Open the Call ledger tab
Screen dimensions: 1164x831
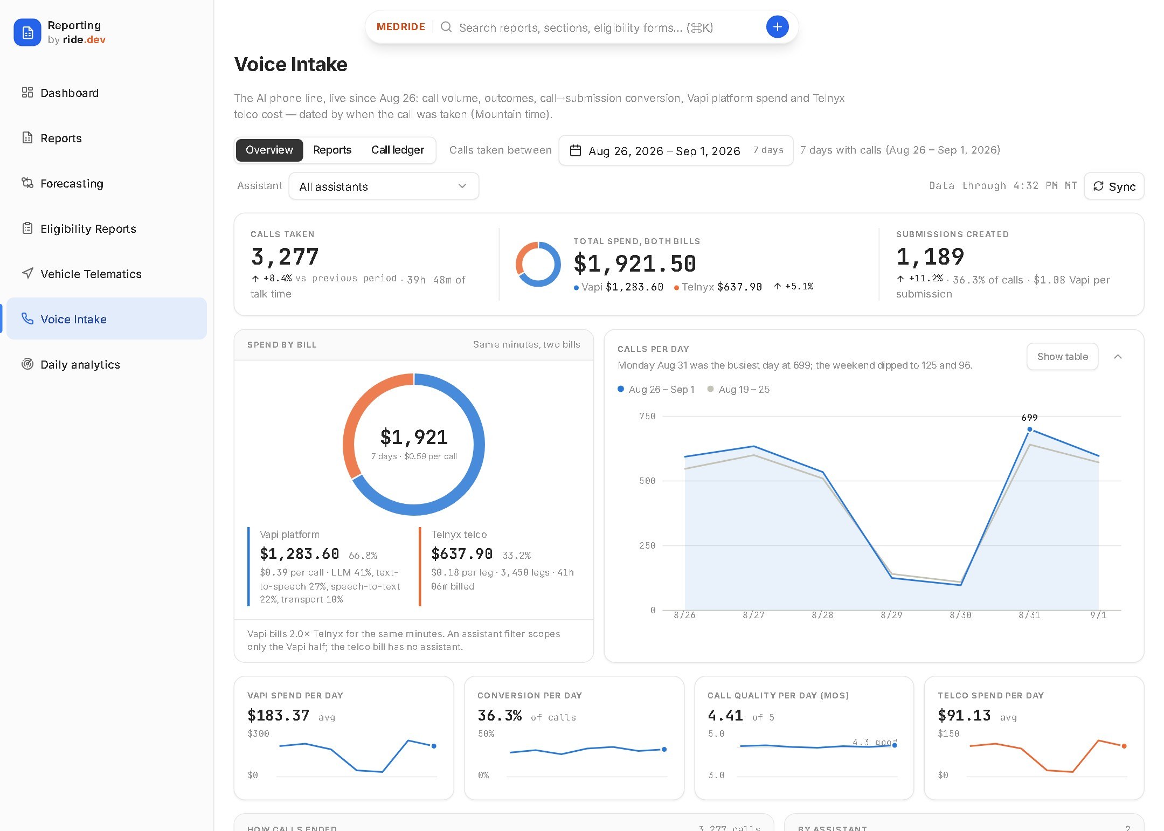click(x=398, y=150)
